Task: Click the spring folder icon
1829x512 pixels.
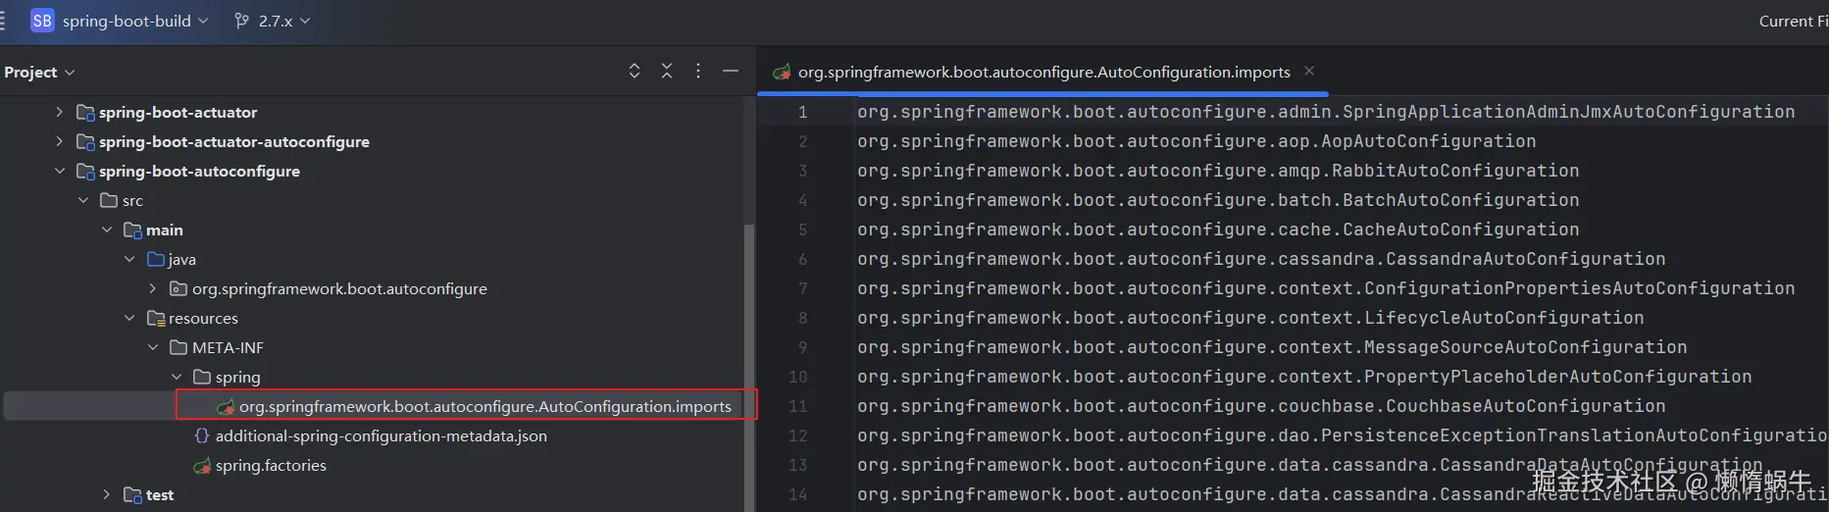Action: click(202, 377)
